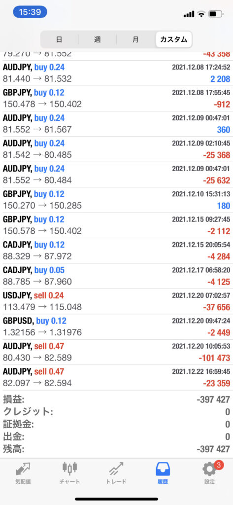Open the GBPUSD buy 0.12 trade row

click(x=116, y=327)
